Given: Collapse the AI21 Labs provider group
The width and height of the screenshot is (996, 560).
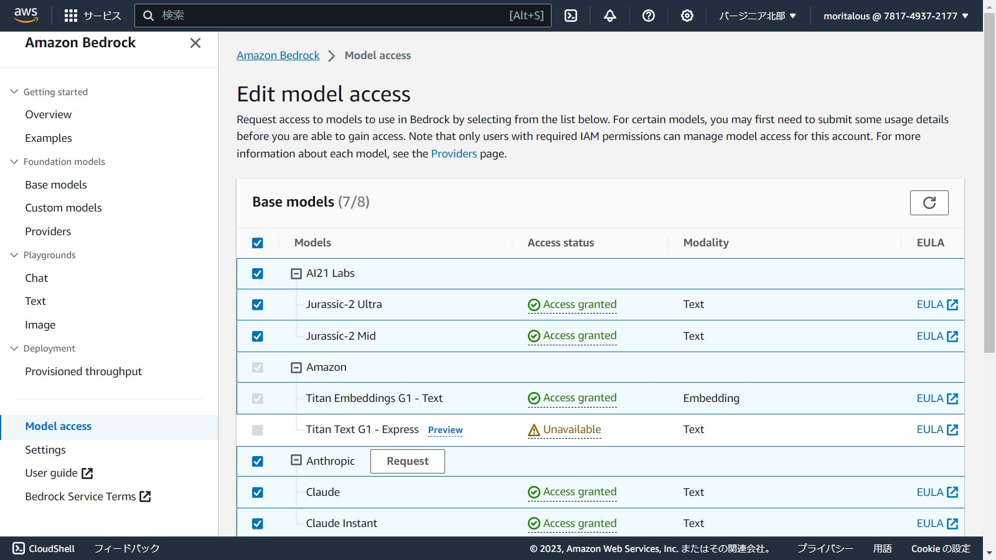Looking at the screenshot, I should (296, 274).
